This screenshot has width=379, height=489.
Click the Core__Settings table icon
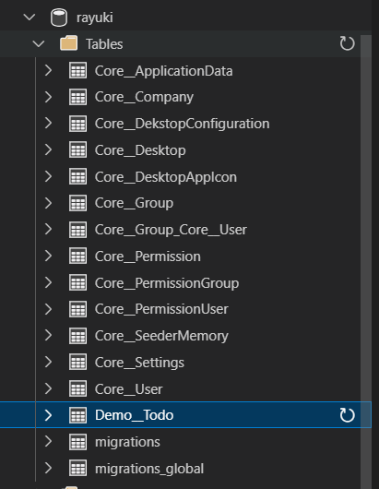(77, 362)
